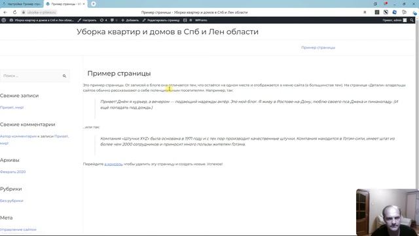Click the webcam video overlay thumbnail
The width and height of the screenshot is (419, 236).
pyautogui.click(x=388, y=212)
